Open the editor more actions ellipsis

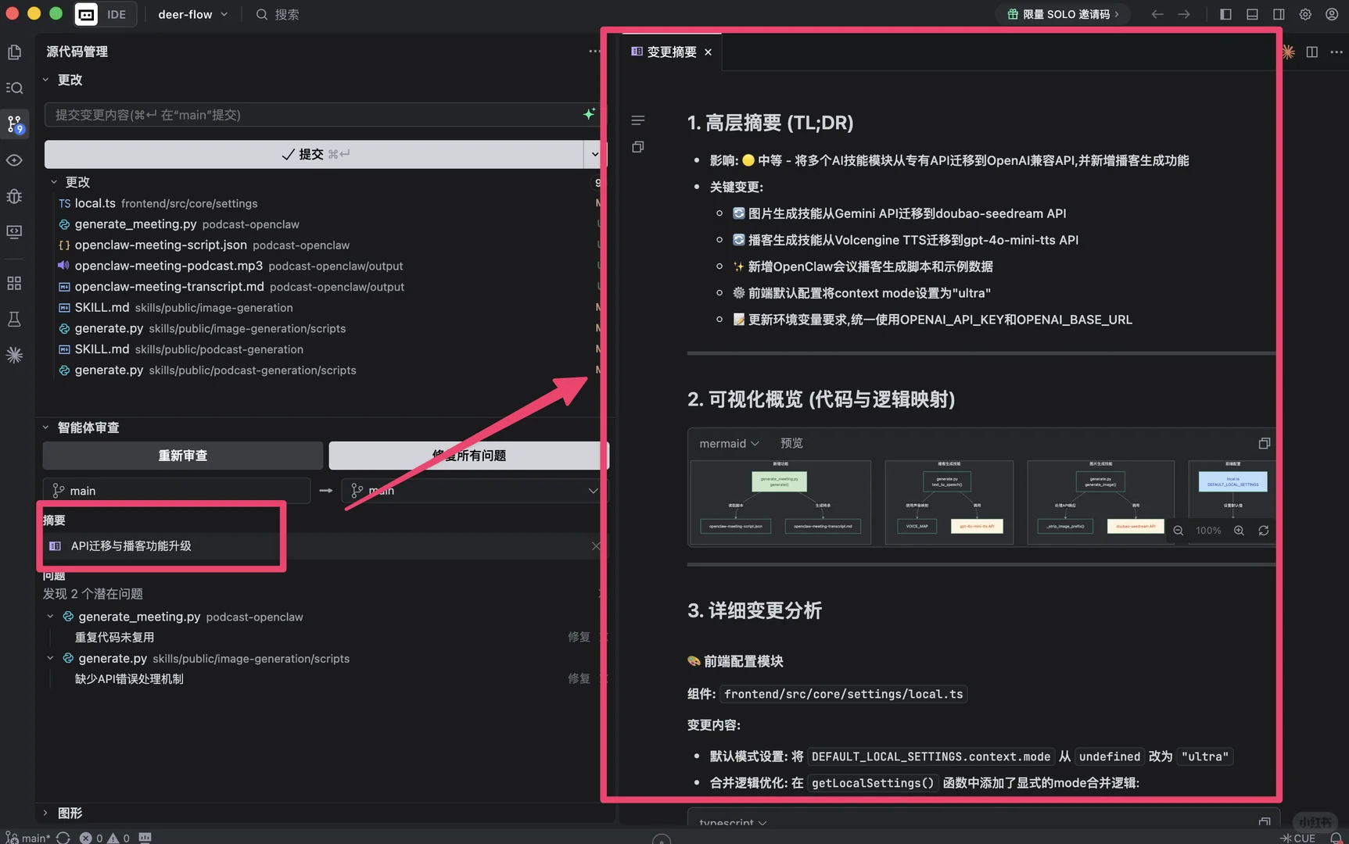click(1336, 52)
